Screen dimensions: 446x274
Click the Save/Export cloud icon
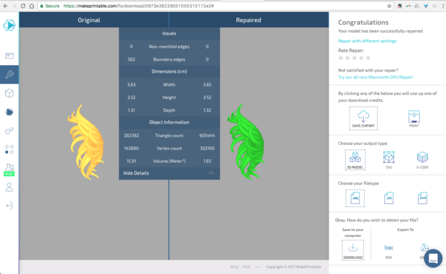364,118
